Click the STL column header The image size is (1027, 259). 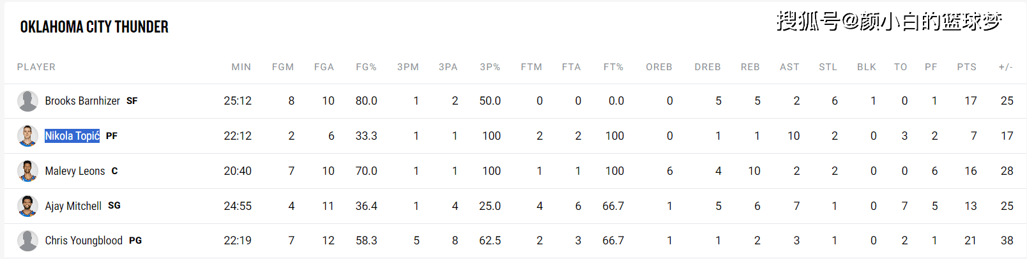tap(828, 67)
